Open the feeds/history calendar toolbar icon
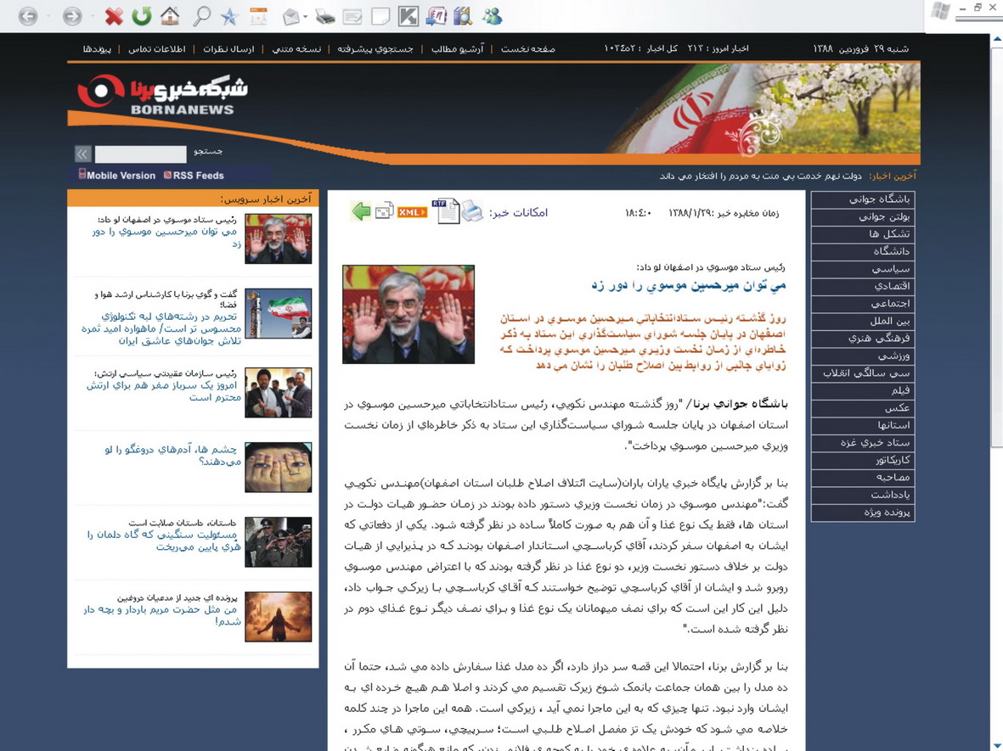 (x=258, y=16)
